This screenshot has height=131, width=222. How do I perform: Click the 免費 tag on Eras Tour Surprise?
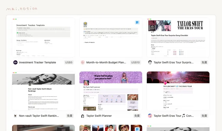(204, 62)
